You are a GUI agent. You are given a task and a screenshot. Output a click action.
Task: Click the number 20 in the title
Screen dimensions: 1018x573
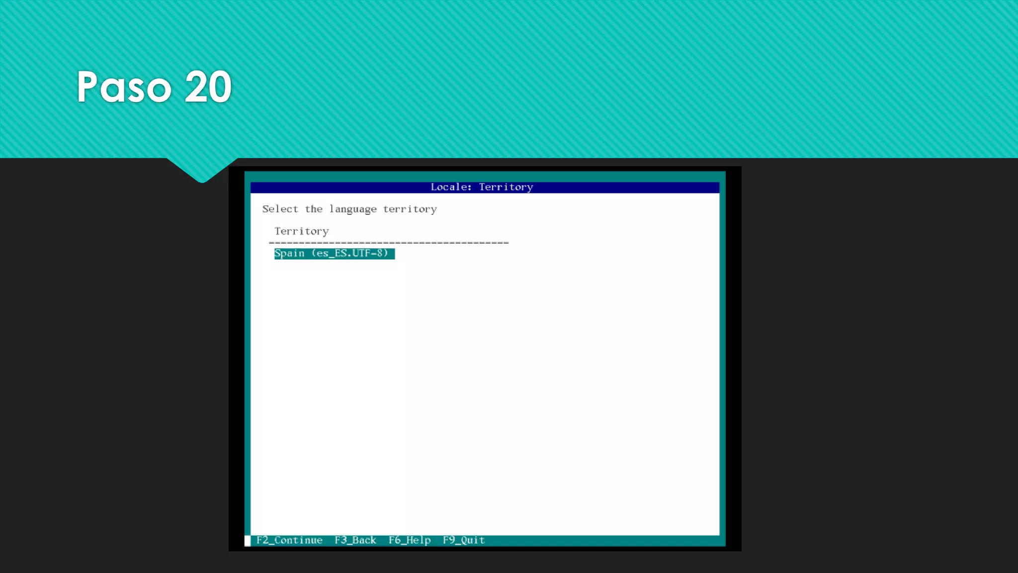click(x=208, y=87)
